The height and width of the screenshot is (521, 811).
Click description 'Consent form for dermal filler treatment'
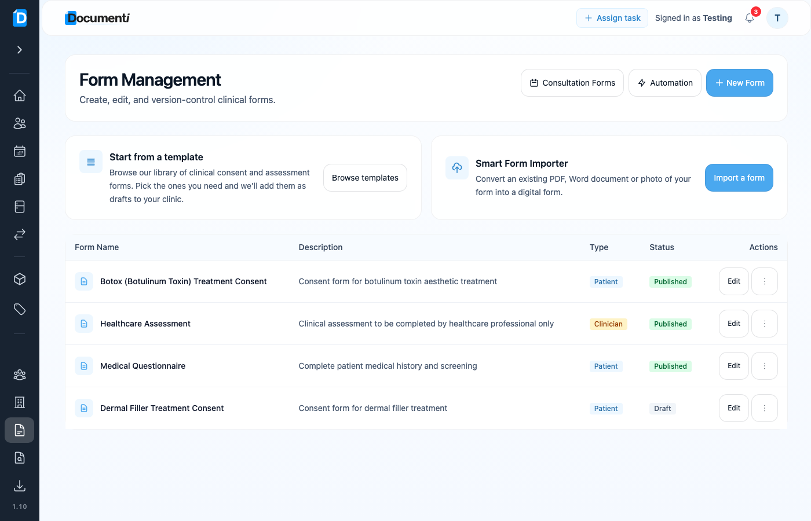tap(372, 408)
